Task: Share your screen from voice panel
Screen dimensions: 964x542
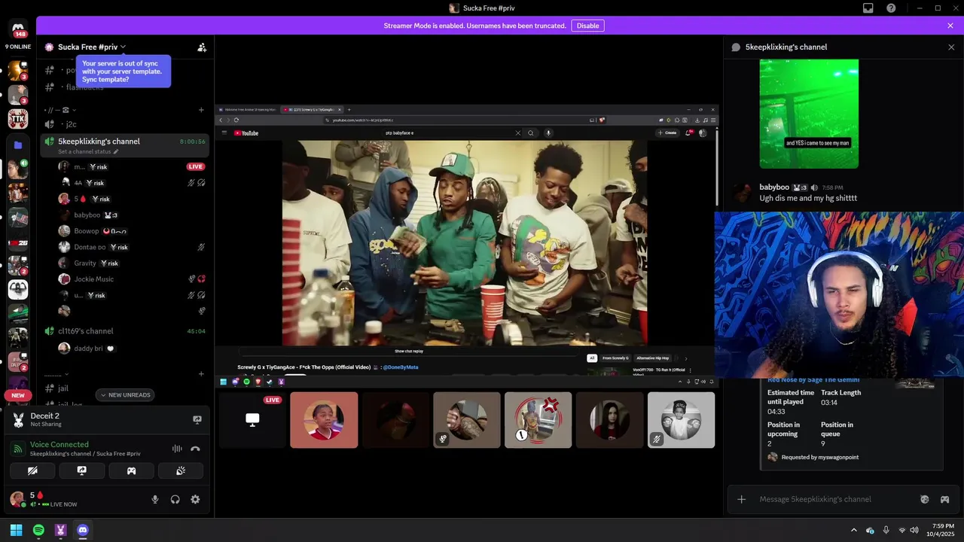Action: click(x=81, y=470)
